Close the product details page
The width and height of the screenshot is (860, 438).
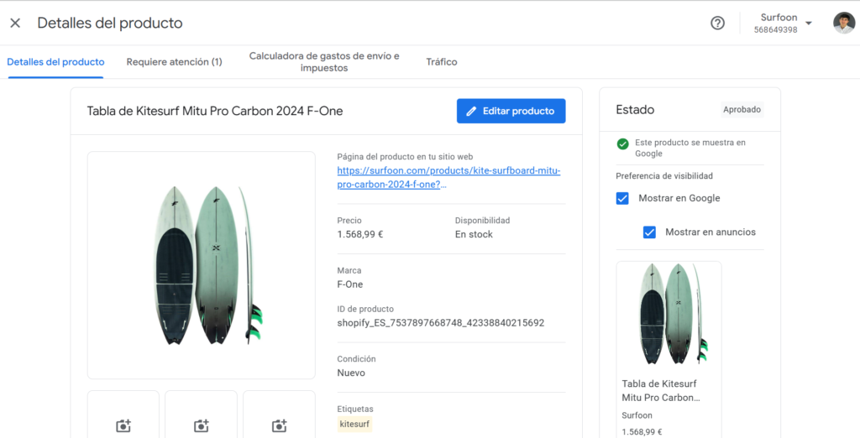point(15,23)
